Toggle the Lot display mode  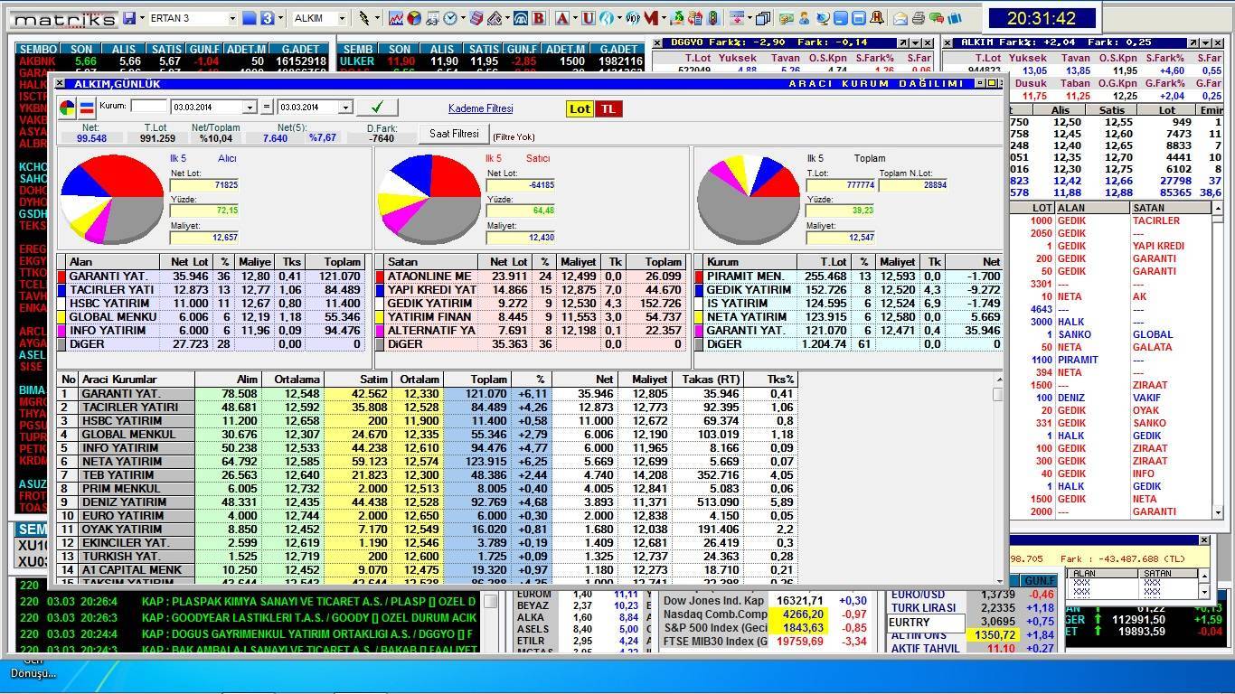point(580,108)
